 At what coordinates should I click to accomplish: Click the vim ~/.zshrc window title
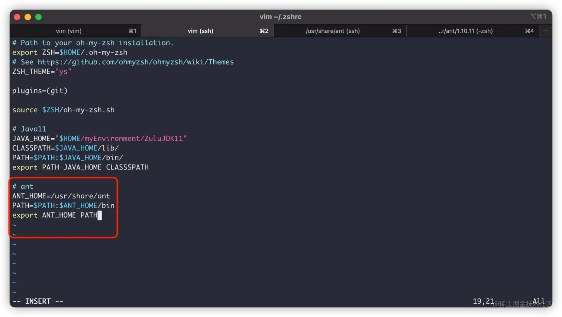[x=281, y=16]
